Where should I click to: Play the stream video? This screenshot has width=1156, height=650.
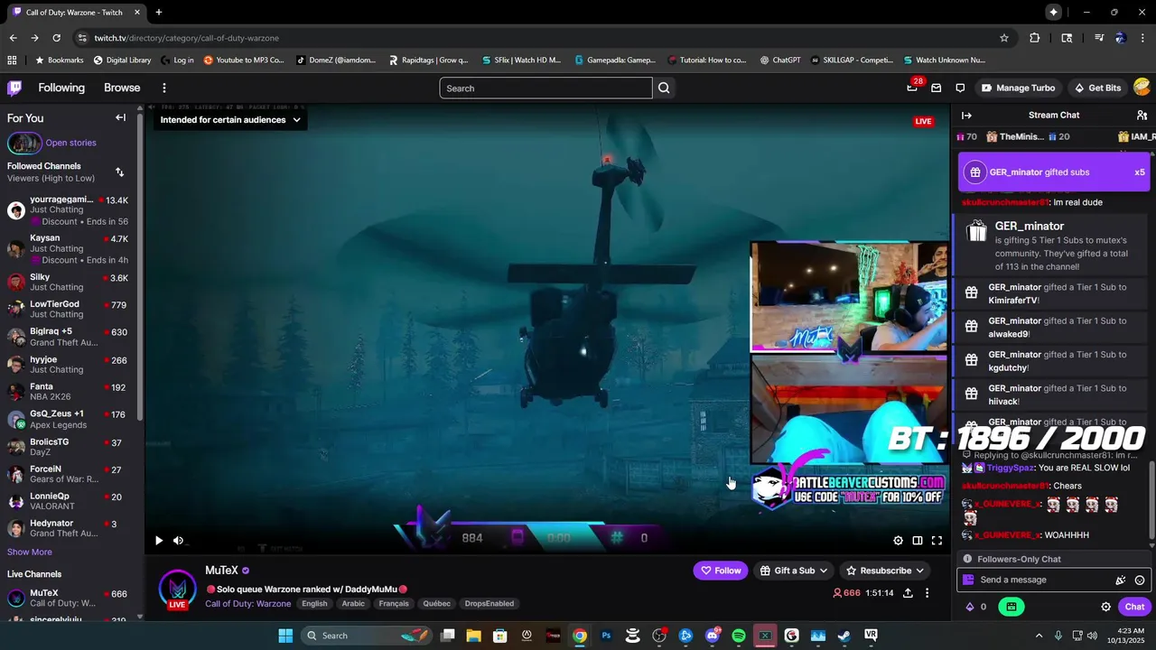click(x=159, y=540)
